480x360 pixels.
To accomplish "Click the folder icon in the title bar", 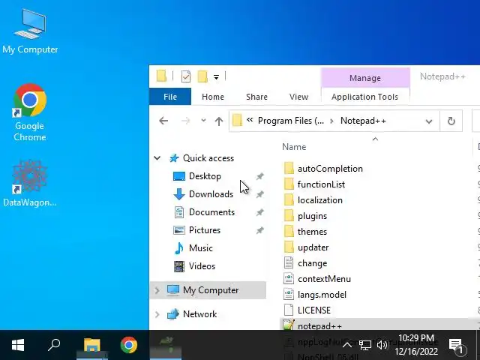I will [162, 76].
